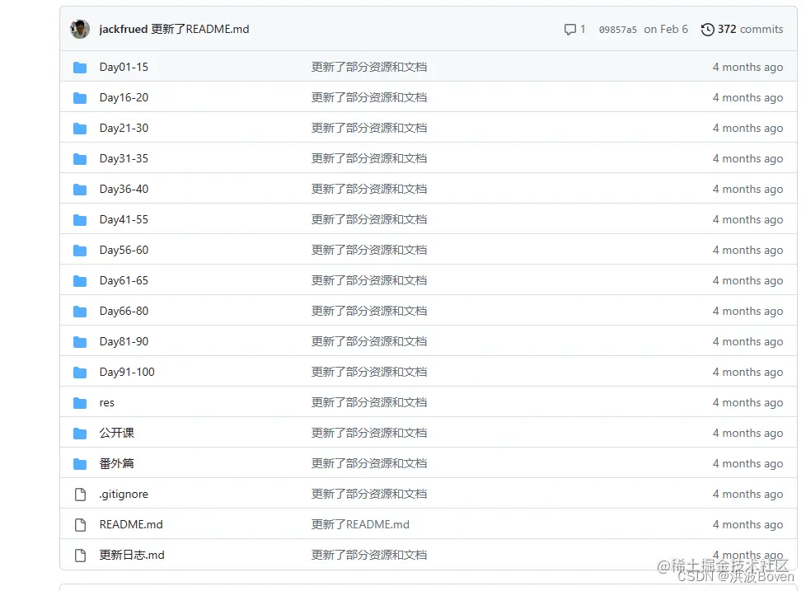The image size is (806, 591).
Task: Click the 公开课 folder icon
Action: 80,434
